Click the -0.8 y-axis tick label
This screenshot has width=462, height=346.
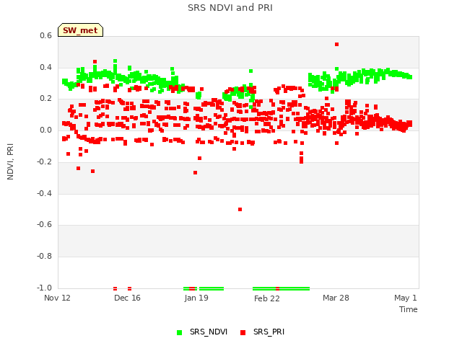[44, 257]
